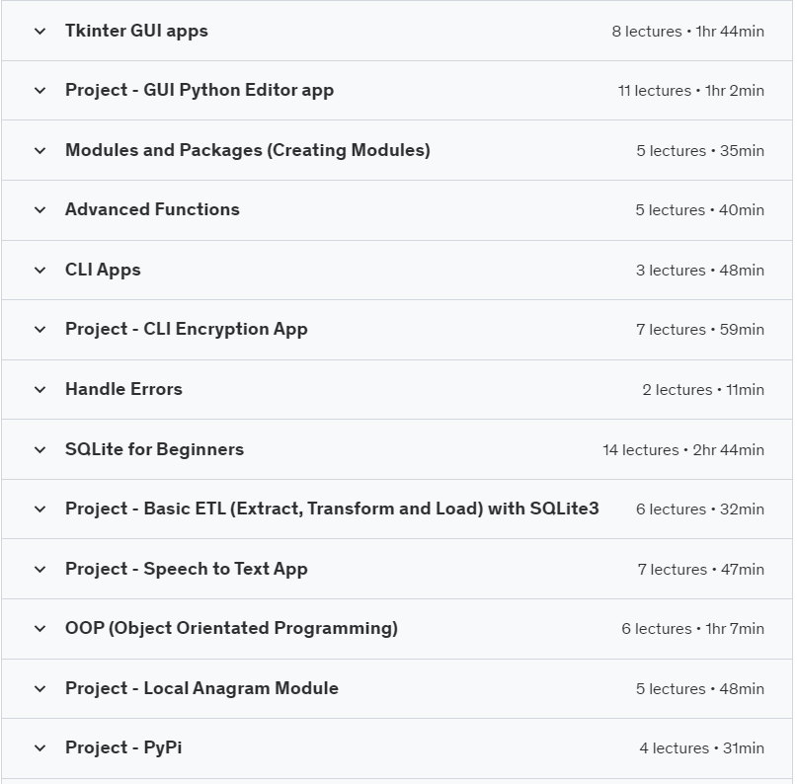The height and width of the screenshot is (784, 797).
Task: Expand the Project - PyPi chevron
Action: point(40,748)
